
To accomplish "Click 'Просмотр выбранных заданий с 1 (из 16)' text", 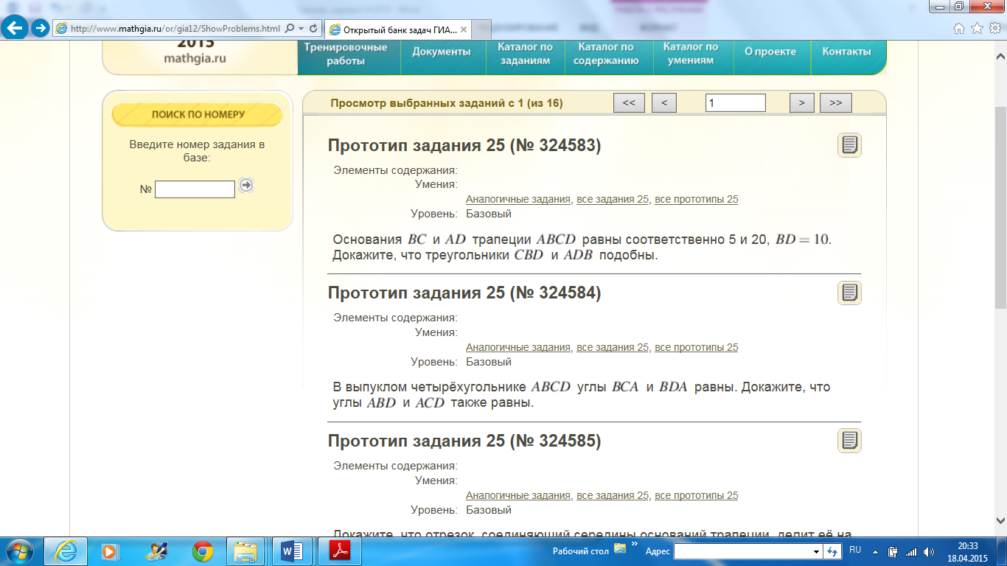I will (446, 104).
